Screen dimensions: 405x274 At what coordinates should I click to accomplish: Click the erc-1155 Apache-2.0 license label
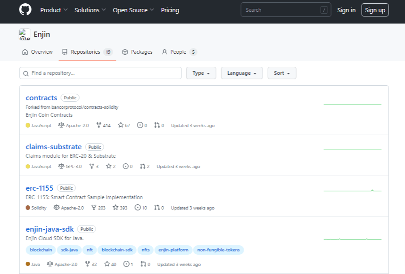point(72,208)
